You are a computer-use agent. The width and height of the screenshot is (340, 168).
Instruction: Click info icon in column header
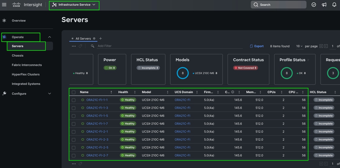[233, 92]
